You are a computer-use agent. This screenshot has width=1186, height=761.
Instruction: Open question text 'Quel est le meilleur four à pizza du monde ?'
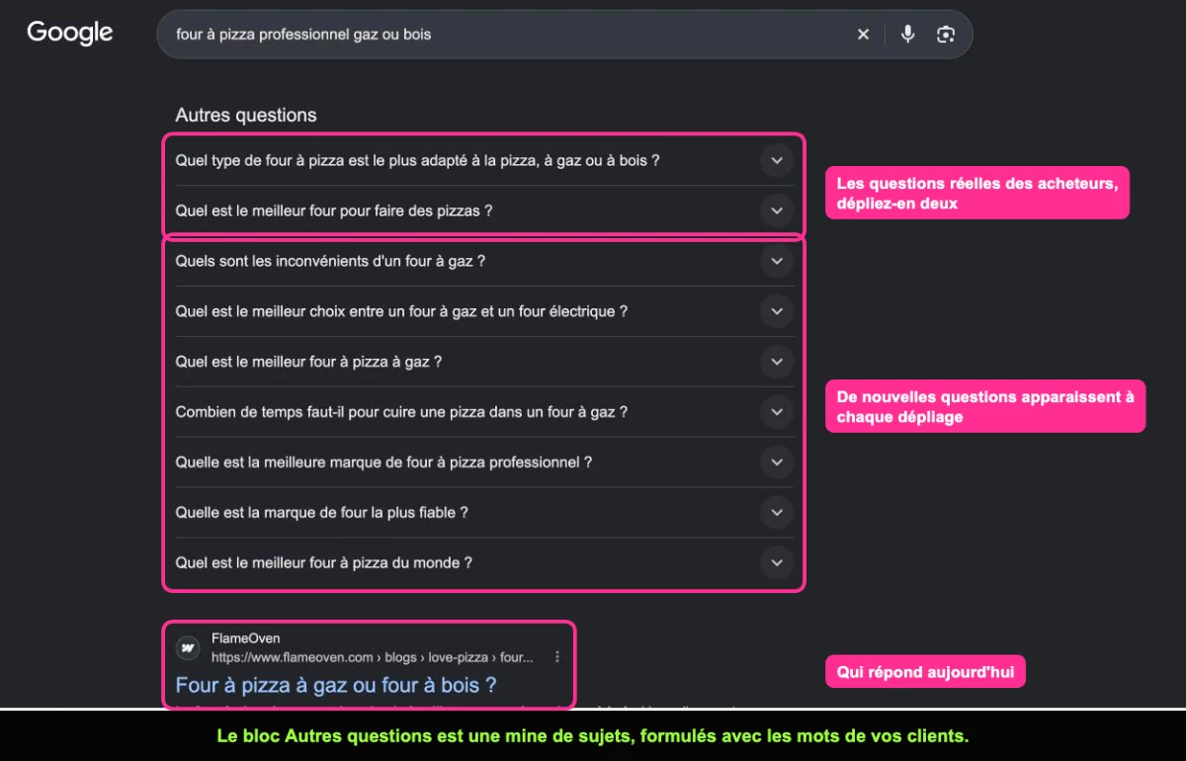point(323,563)
